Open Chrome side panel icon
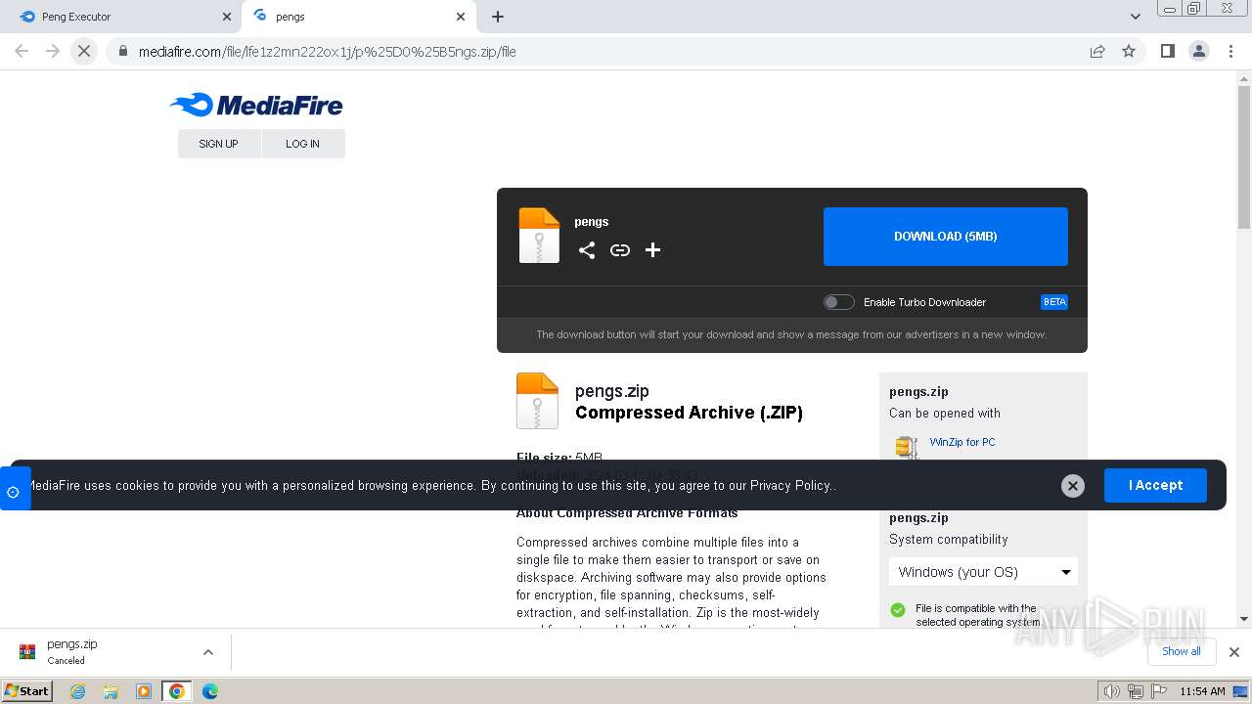This screenshot has height=704, width=1252. tap(1167, 51)
